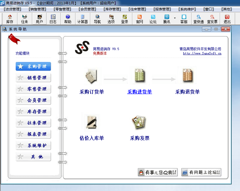The image size is (240, 191).
Task: Click the 往来 toolbar icon
Action: (x=24, y=19)
